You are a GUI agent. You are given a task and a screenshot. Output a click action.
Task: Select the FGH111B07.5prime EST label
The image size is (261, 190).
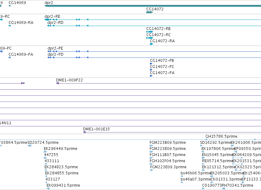point(167,155)
